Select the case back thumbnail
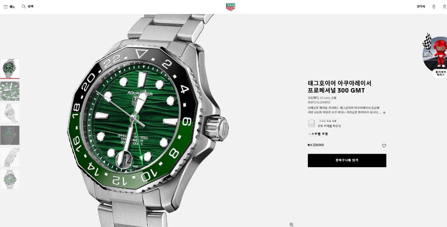Image resolution: width=447 pixels, height=227 pixels. [10, 113]
